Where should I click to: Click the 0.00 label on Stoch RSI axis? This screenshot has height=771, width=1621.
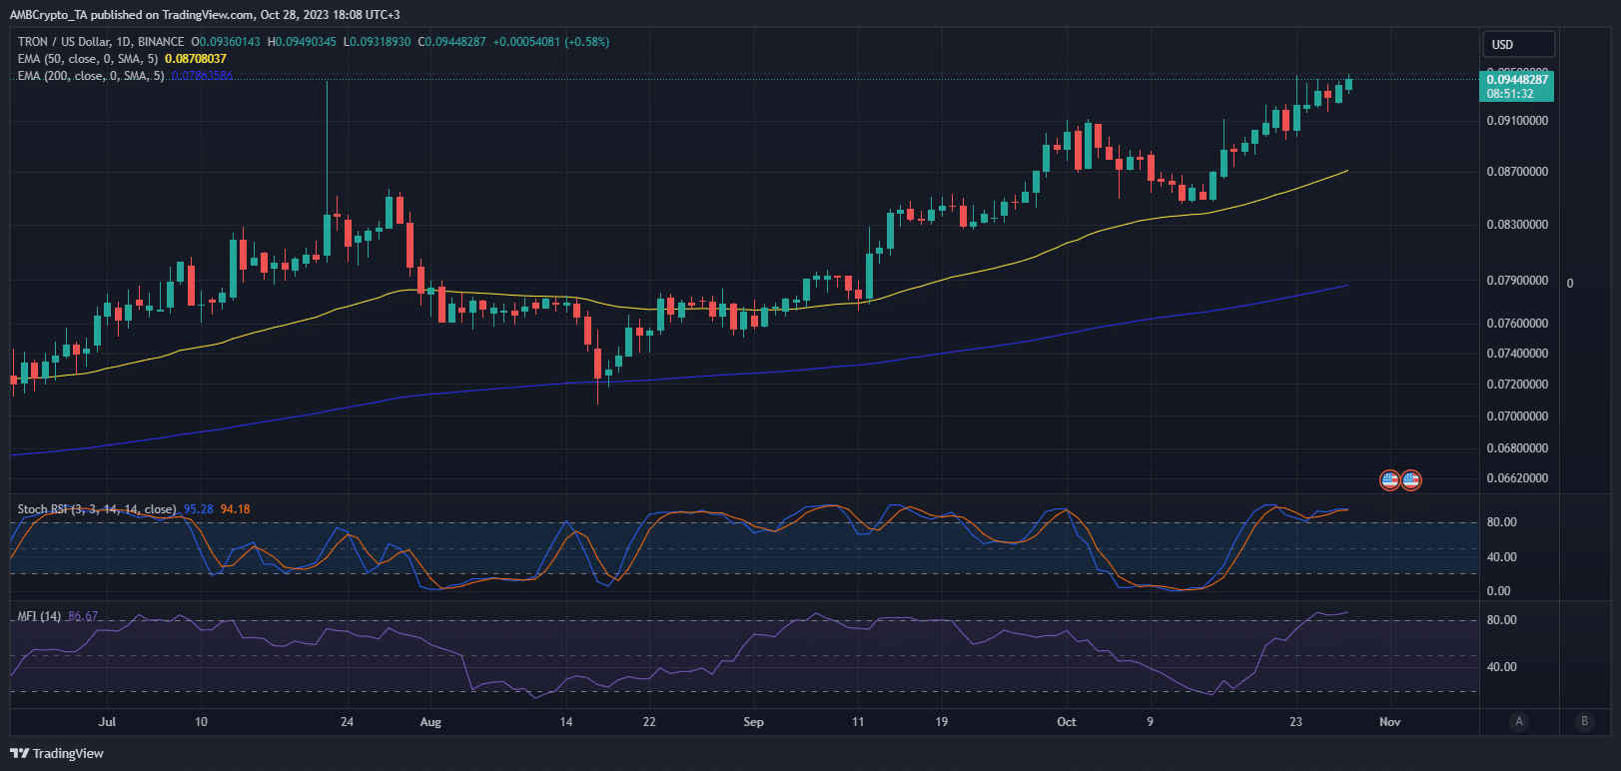pos(1498,591)
